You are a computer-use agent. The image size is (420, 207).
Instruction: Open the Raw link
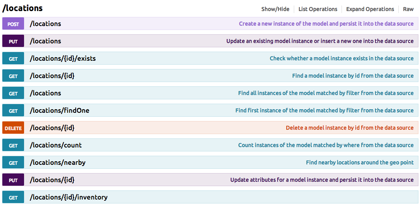click(x=408, y=9)
